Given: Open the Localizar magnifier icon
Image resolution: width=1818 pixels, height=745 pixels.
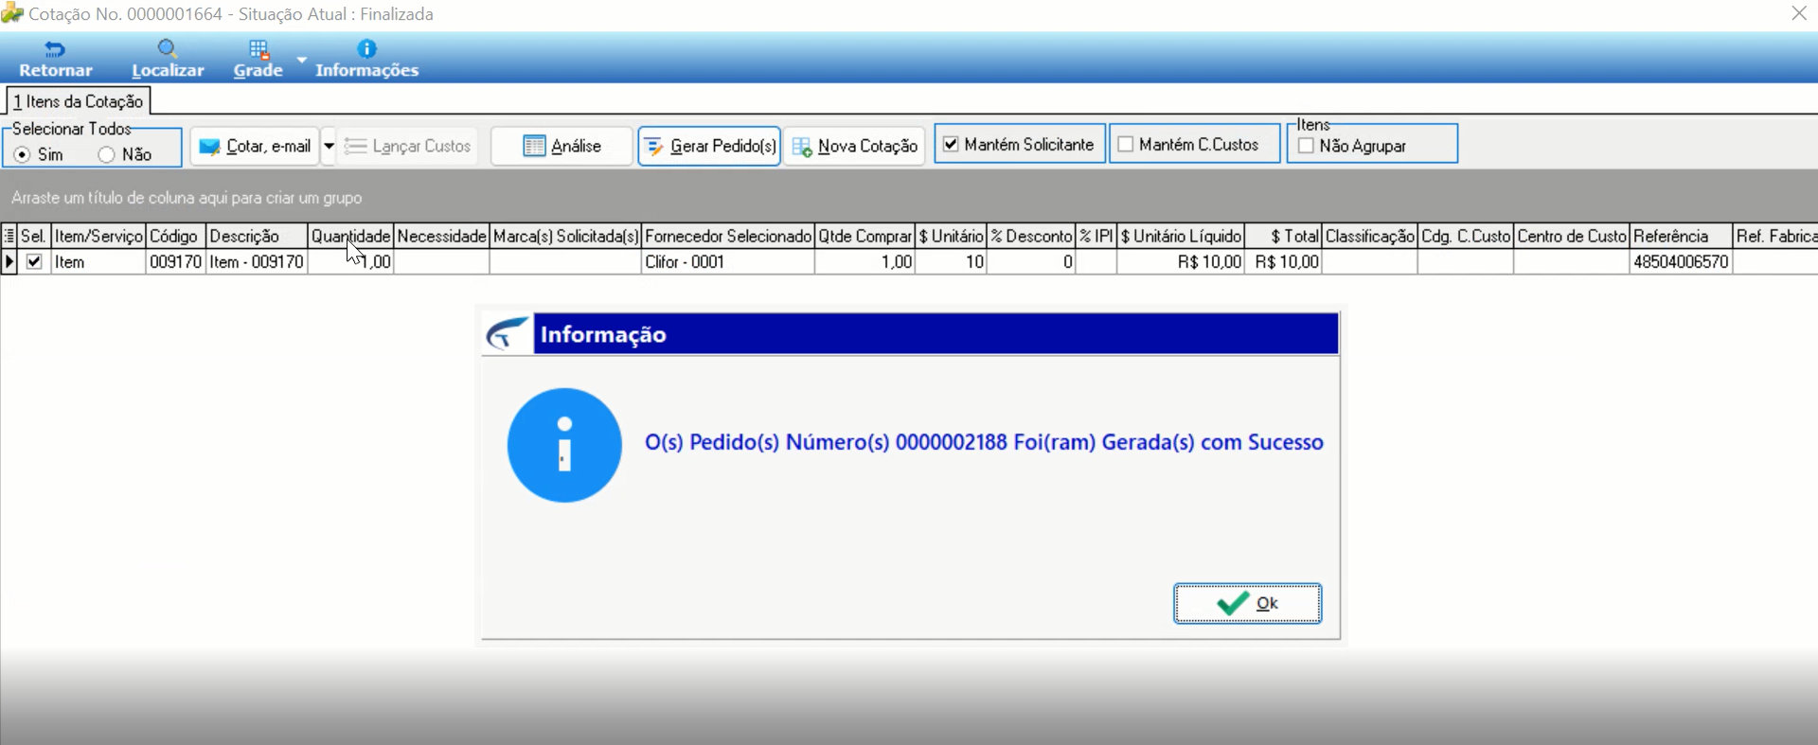Looking at the screenshot, I should coord(168,49).
